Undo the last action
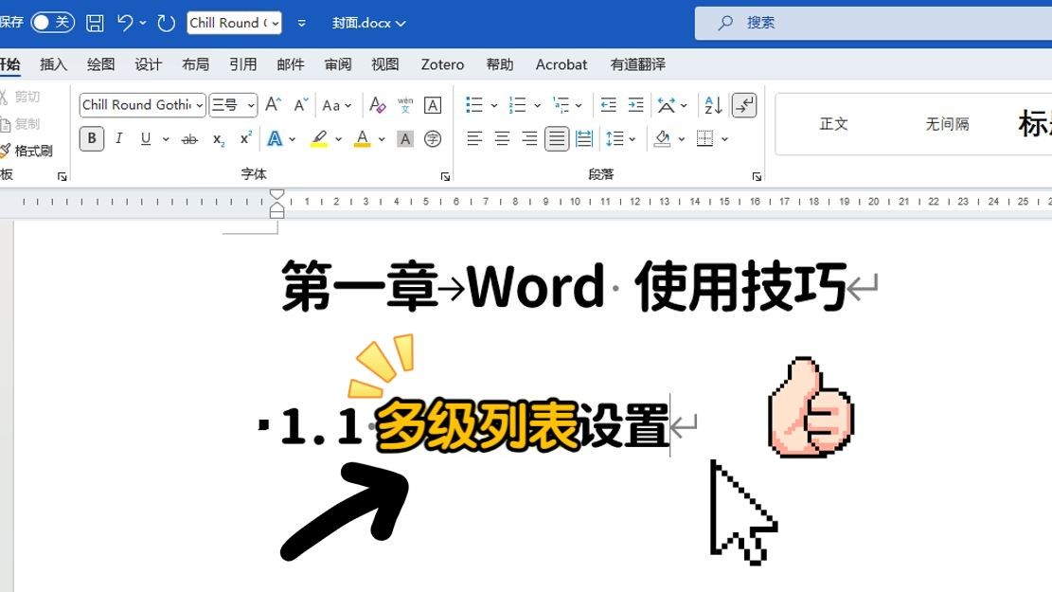This screenshot has height=592, width=1052. [125, 23]
